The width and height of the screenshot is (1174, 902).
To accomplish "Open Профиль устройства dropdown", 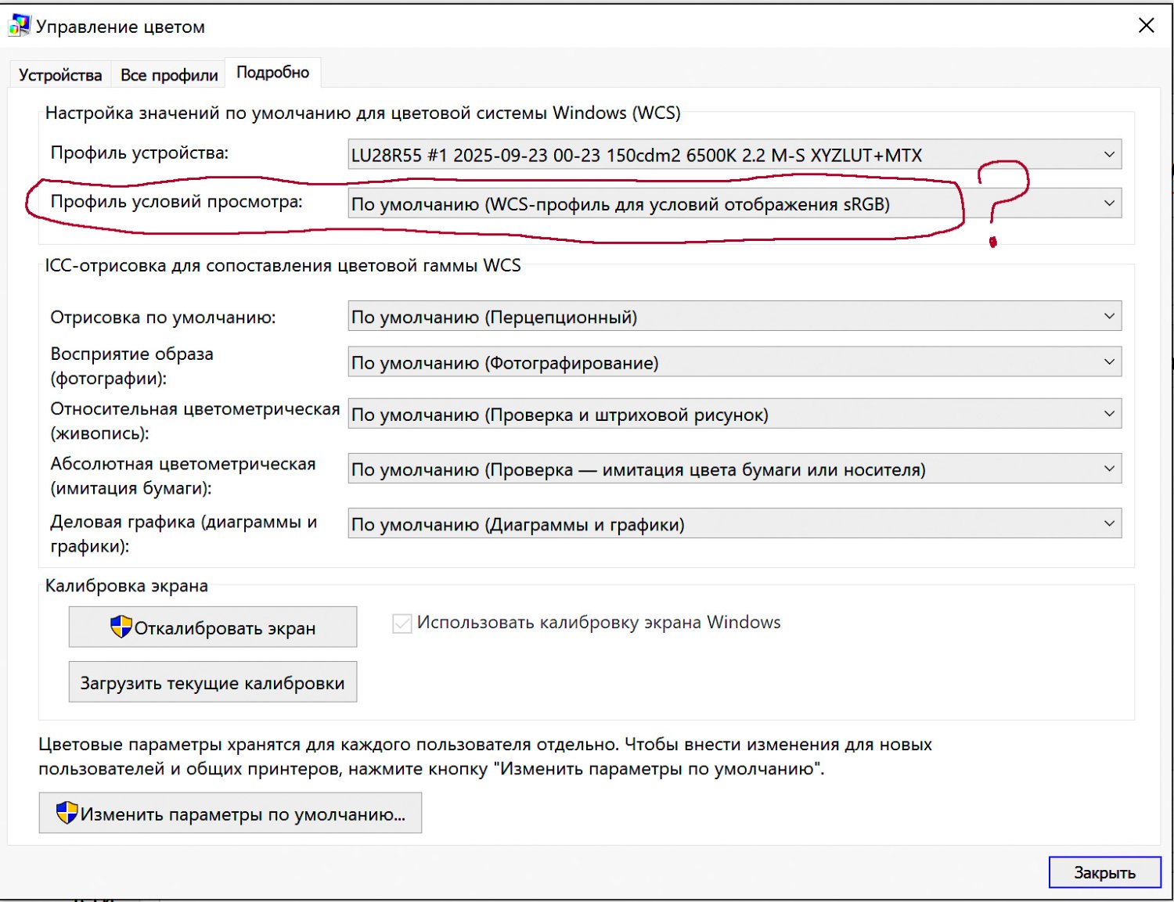I will [x=735, y=155].
